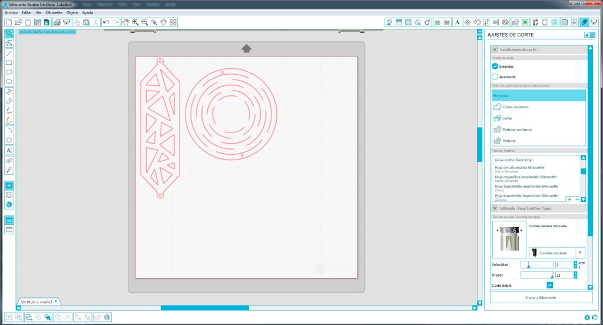Undo the last action
Viewport: 603px width, 325px height.
(106, 22)
